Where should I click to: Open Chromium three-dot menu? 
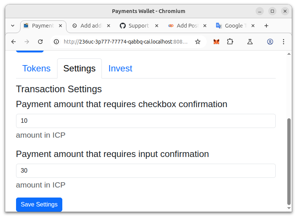tap(283, 42)
